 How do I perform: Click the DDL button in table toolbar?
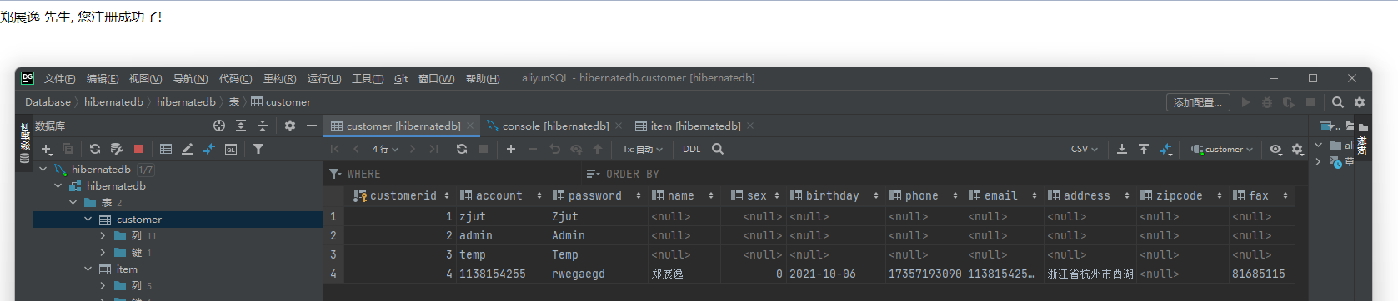point(691,149)
